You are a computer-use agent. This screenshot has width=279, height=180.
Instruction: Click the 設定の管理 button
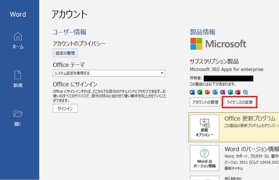[x=65, y=53]
